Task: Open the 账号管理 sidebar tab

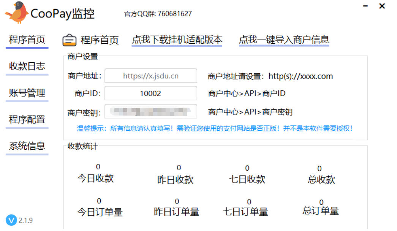Action: [x=27, y=93]
